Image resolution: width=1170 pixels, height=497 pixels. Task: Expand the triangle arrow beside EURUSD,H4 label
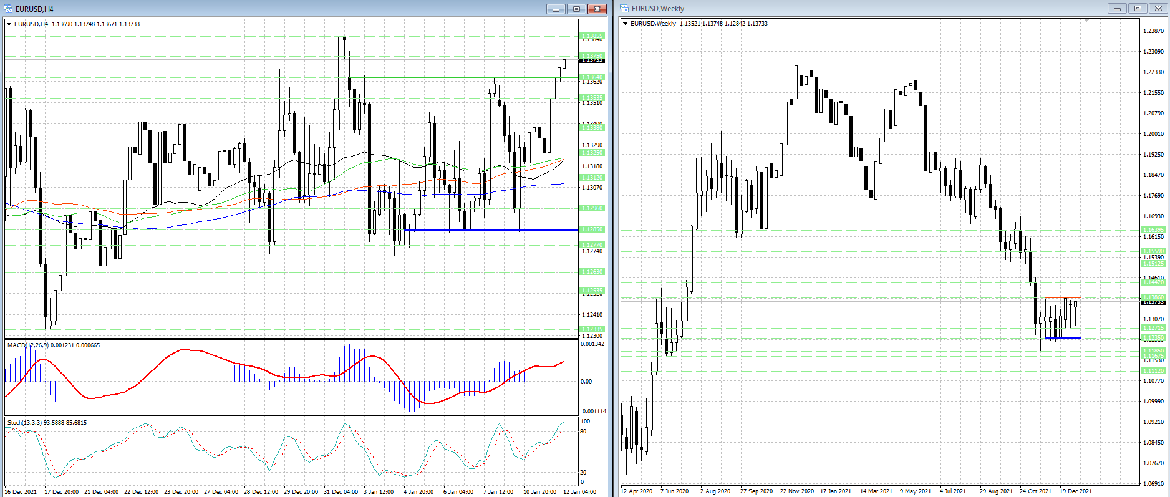9,24
